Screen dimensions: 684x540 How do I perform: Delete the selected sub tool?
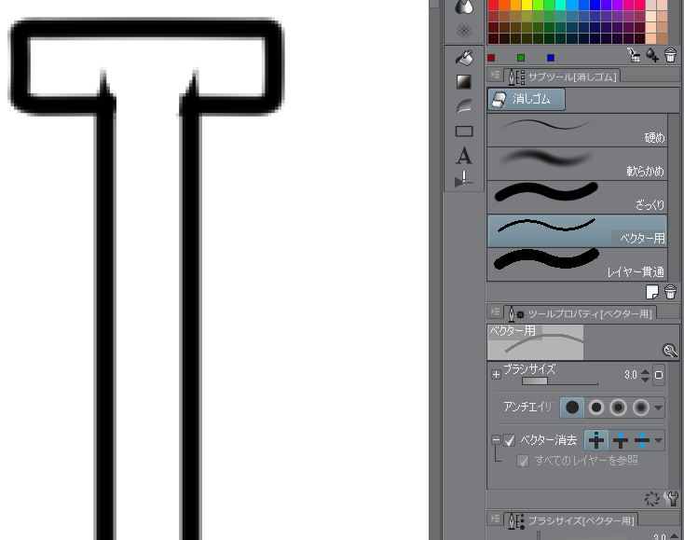click(670, 292)
